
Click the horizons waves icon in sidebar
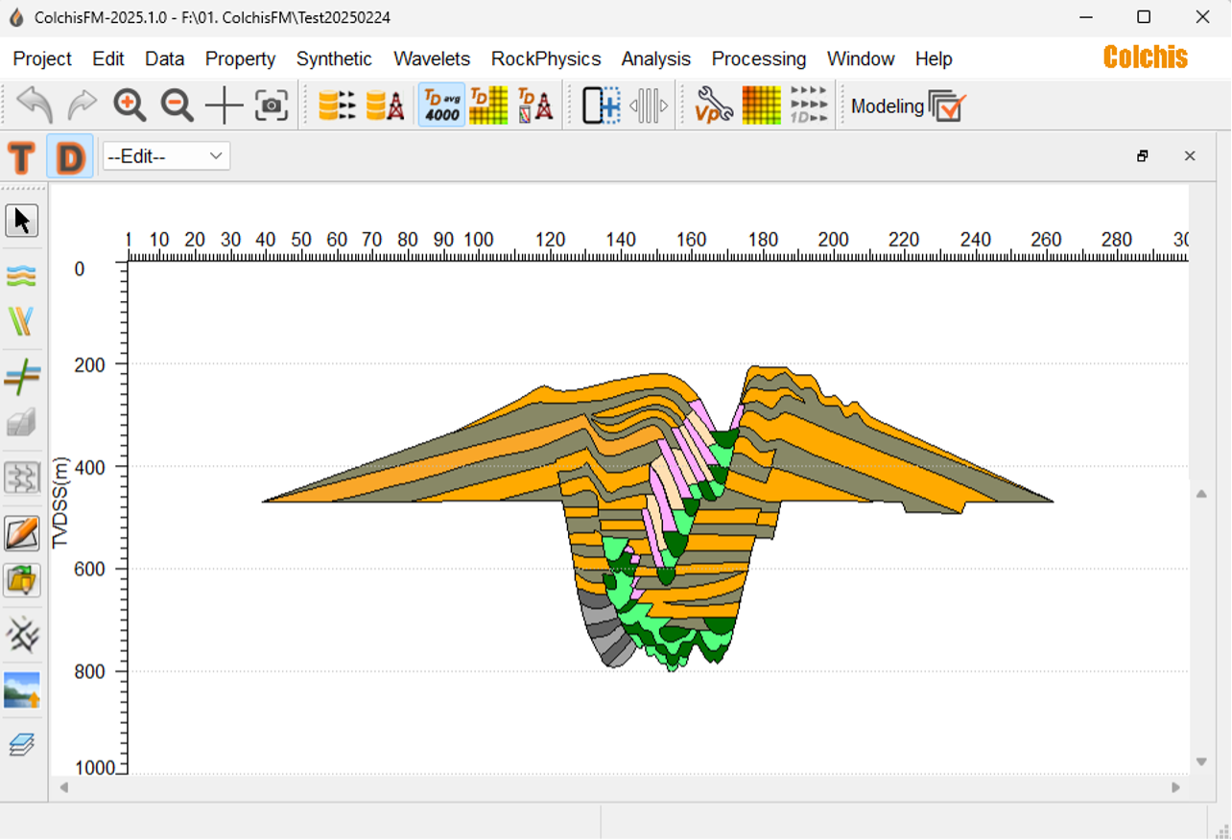[x=21, y=276]
